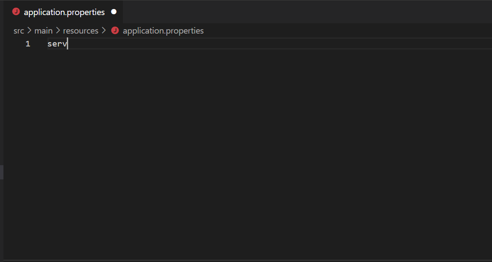
Task: Click the sash handle on the left editor edge
Action: [2, 172]
